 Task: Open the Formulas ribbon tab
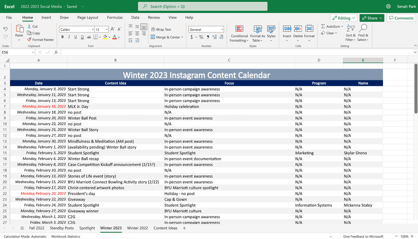tap(115, 17)
